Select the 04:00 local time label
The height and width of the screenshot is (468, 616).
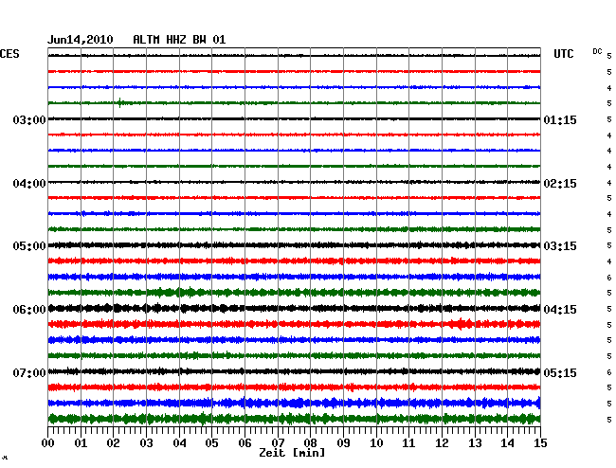click(29, 184)
